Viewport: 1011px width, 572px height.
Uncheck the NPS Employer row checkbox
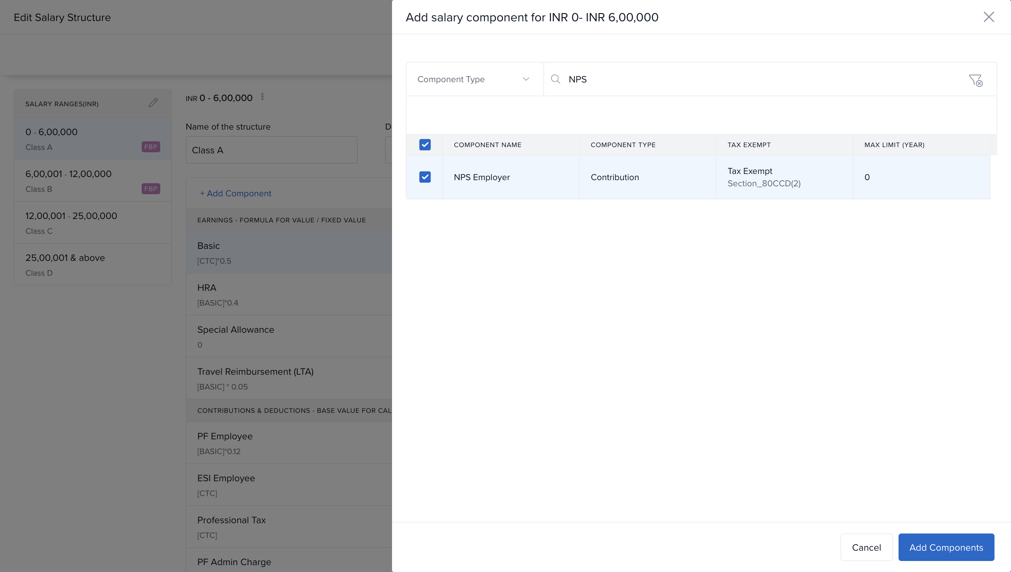pos(425,177)
